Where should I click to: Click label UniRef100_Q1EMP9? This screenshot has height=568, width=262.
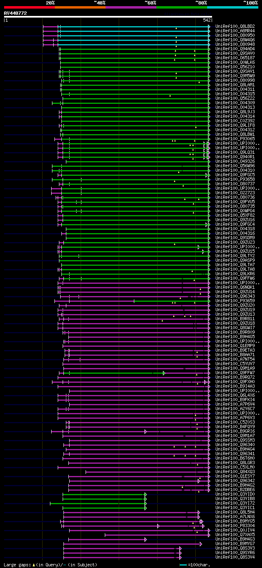(235, 346)
